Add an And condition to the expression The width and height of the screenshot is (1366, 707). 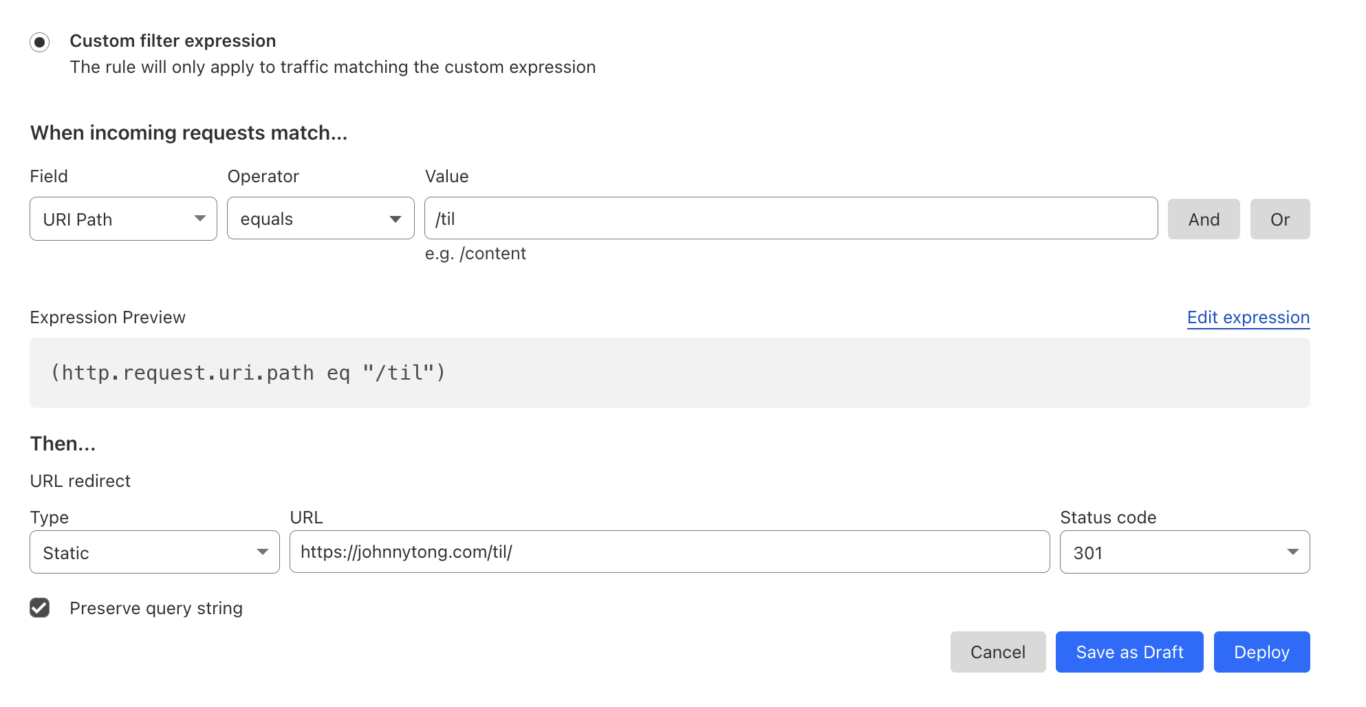1203,219
